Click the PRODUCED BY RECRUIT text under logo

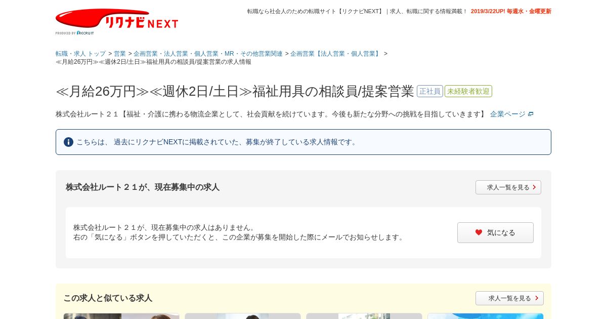click(x=75, y=33)
